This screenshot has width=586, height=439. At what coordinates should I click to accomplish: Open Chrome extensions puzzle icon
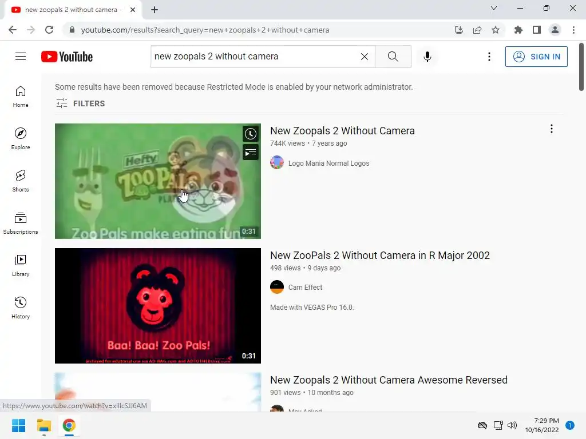coord(518,30)
